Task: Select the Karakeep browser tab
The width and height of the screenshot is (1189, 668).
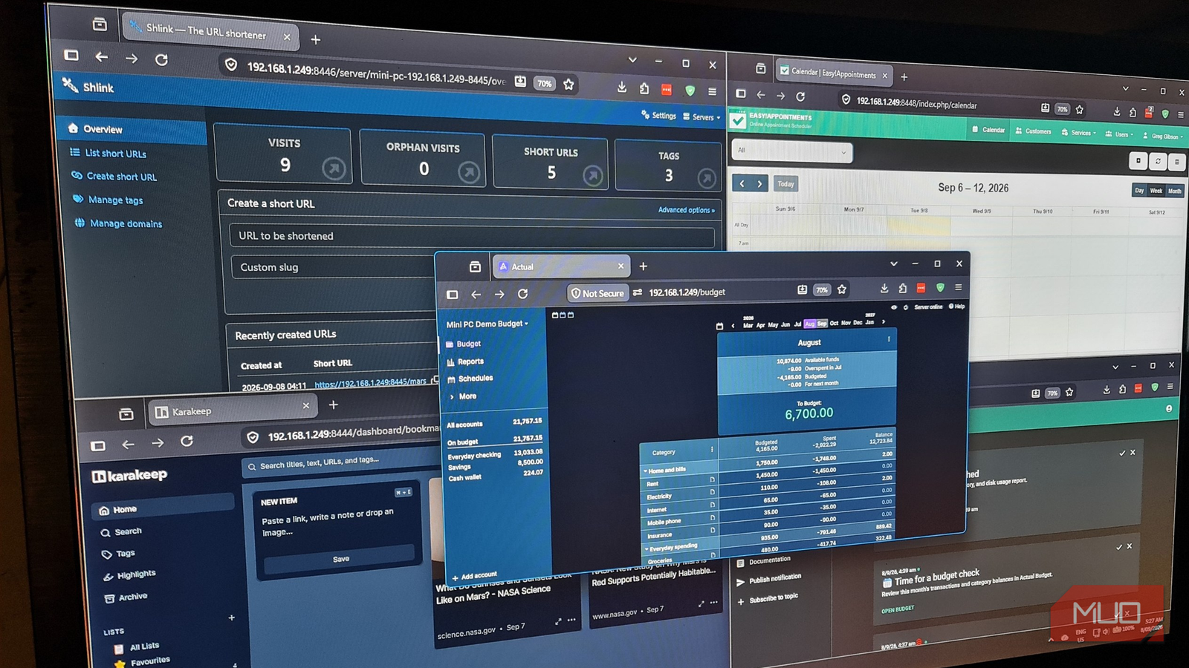Action: pos(233,410)
